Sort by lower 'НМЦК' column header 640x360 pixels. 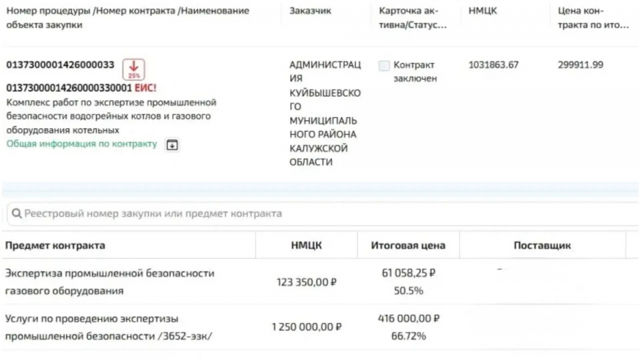click(x=306, y=246)
